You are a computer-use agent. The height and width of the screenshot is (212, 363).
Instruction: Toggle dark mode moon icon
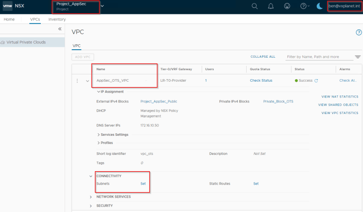pyautogui.click(x=319, y=6)
